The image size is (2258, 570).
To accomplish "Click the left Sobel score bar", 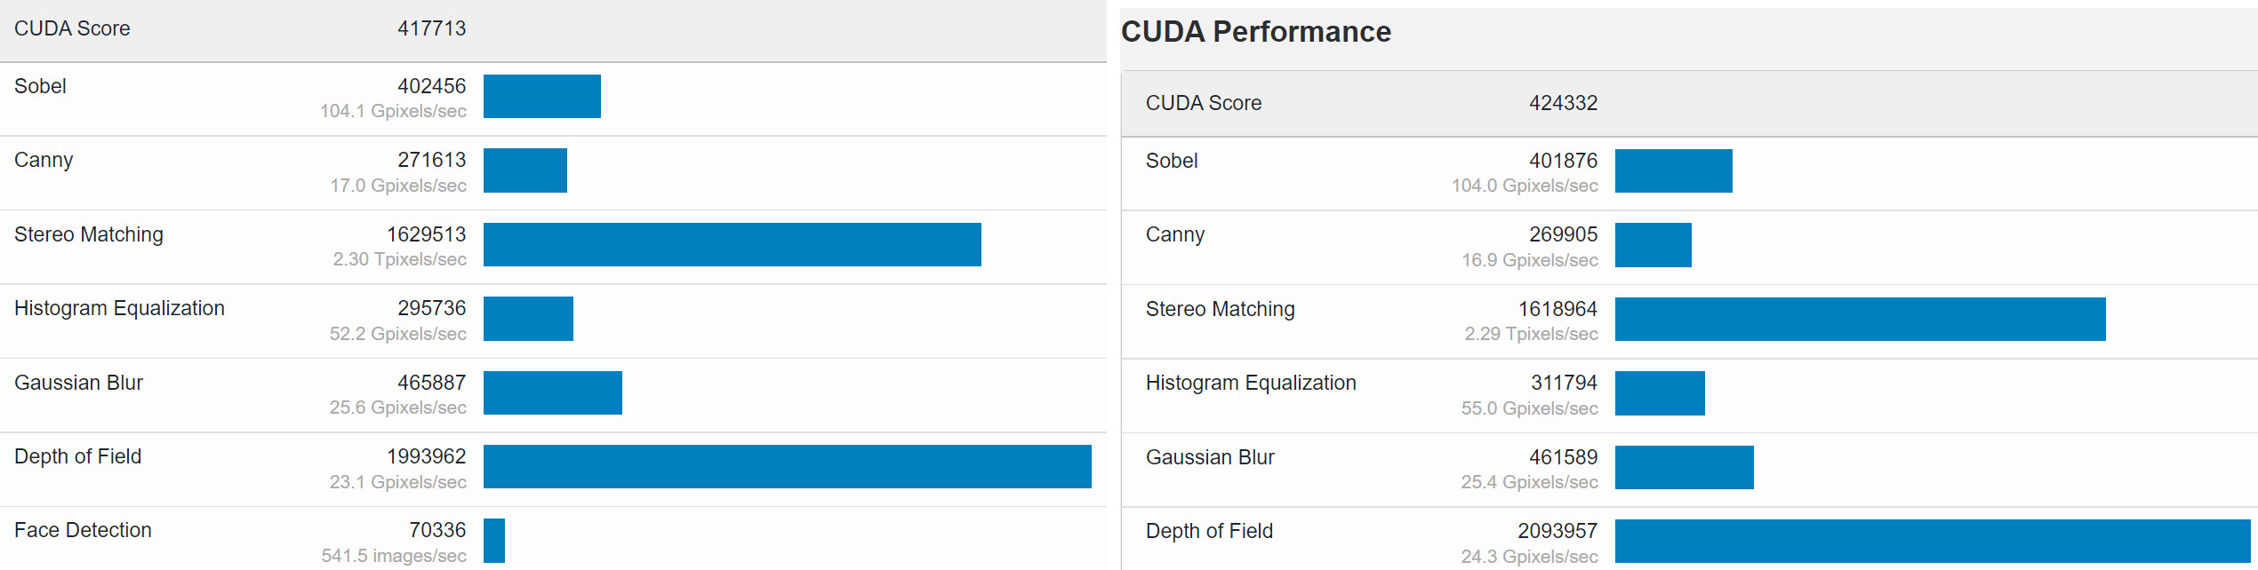I will [542, 96].
